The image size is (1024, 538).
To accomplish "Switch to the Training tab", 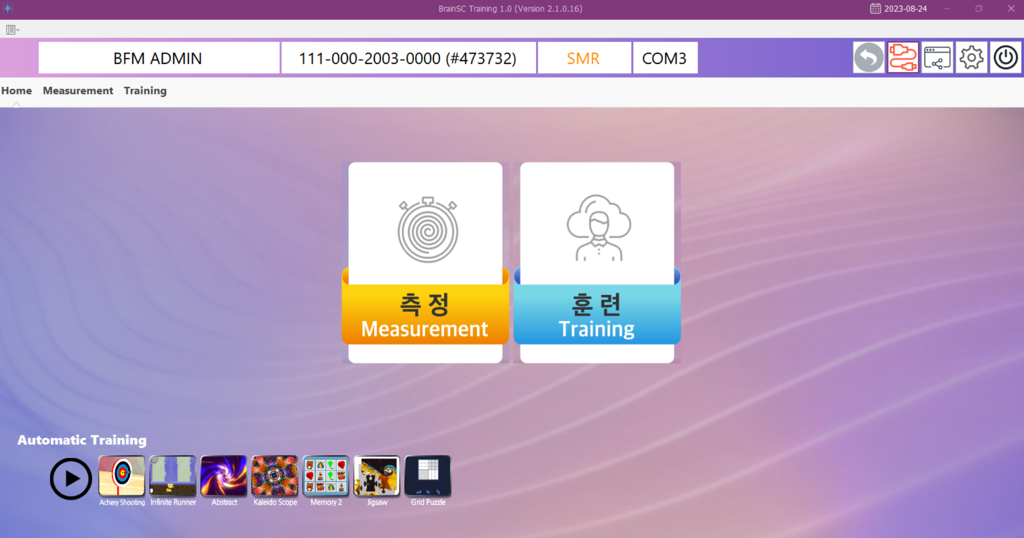I will click(x=145, y=91).
